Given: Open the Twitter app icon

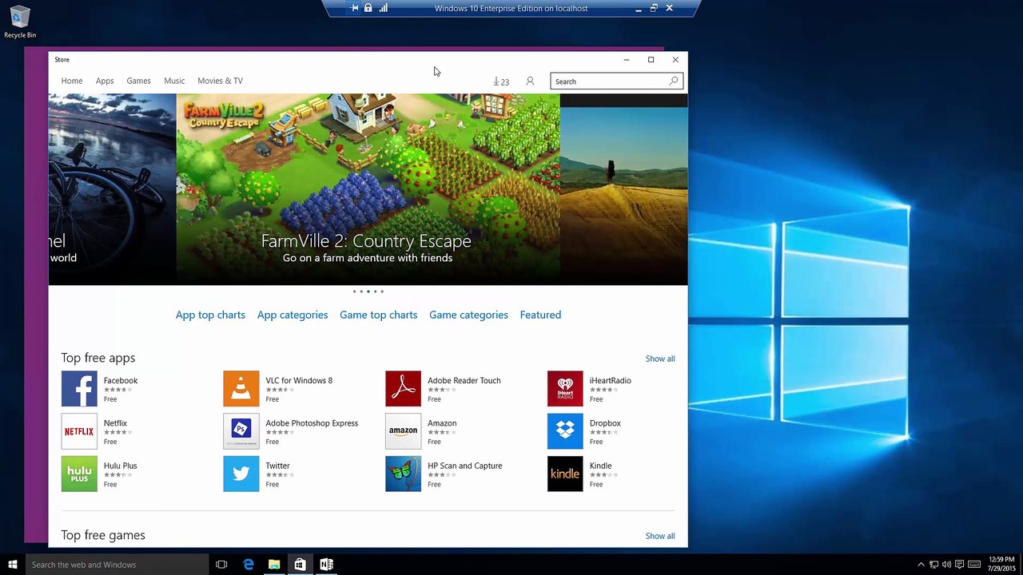Looking at the screenshot, I should coord(241,474).
